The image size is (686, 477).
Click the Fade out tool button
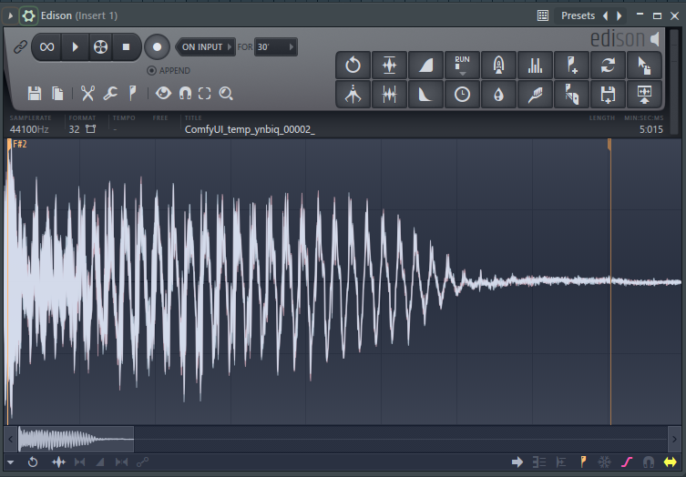click(425, 95)
